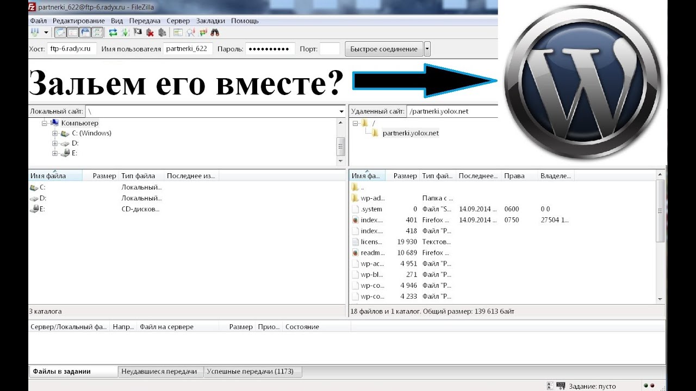The height and width of the screenshot is (391, 696).
Task: Click the Хост input field
Action: tap(72, 49)
